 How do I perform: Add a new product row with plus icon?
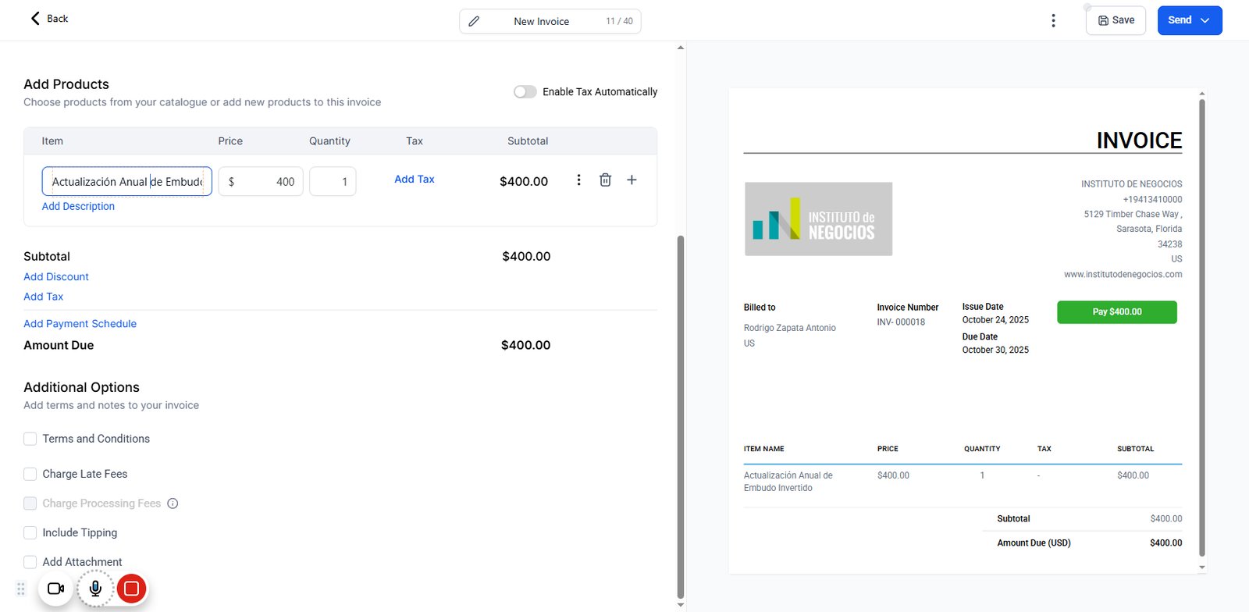tap(632, 180)
